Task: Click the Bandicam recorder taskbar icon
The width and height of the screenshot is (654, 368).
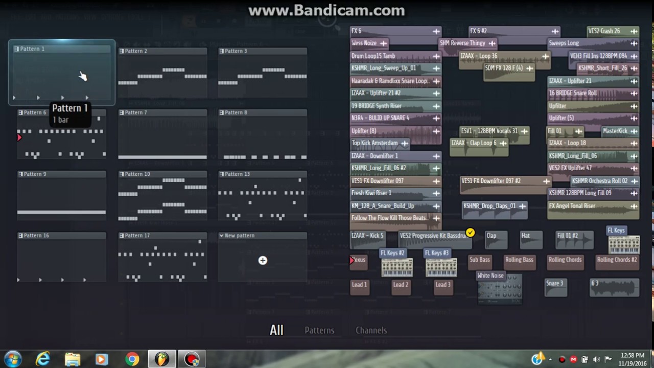Action: click(x=192, y=359)
